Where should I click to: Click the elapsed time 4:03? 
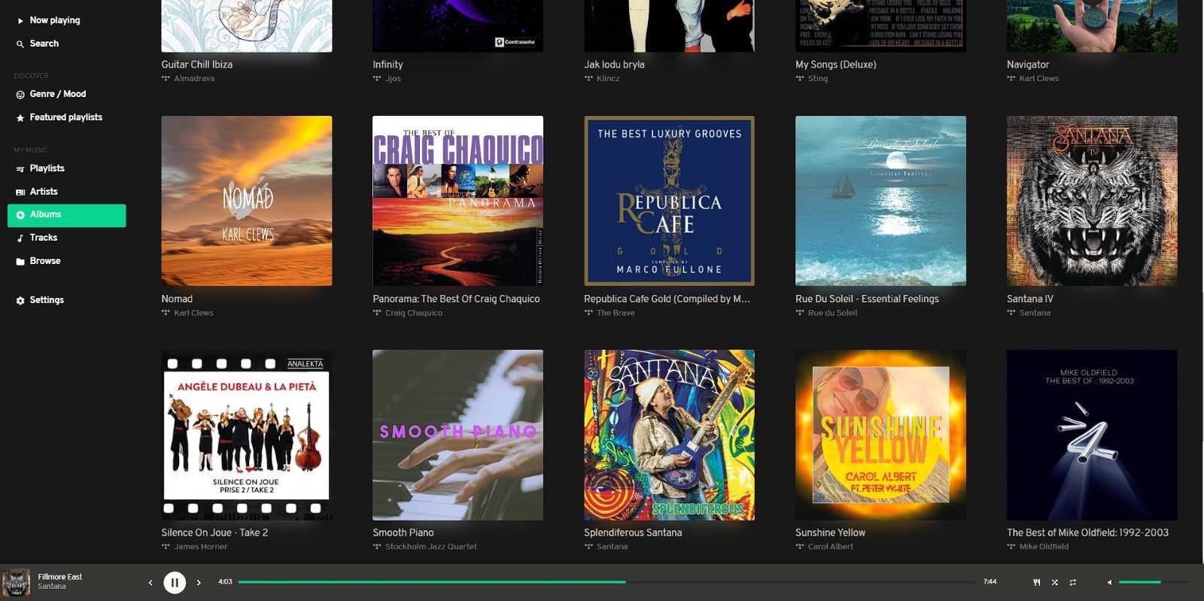[x=225, y=581]
